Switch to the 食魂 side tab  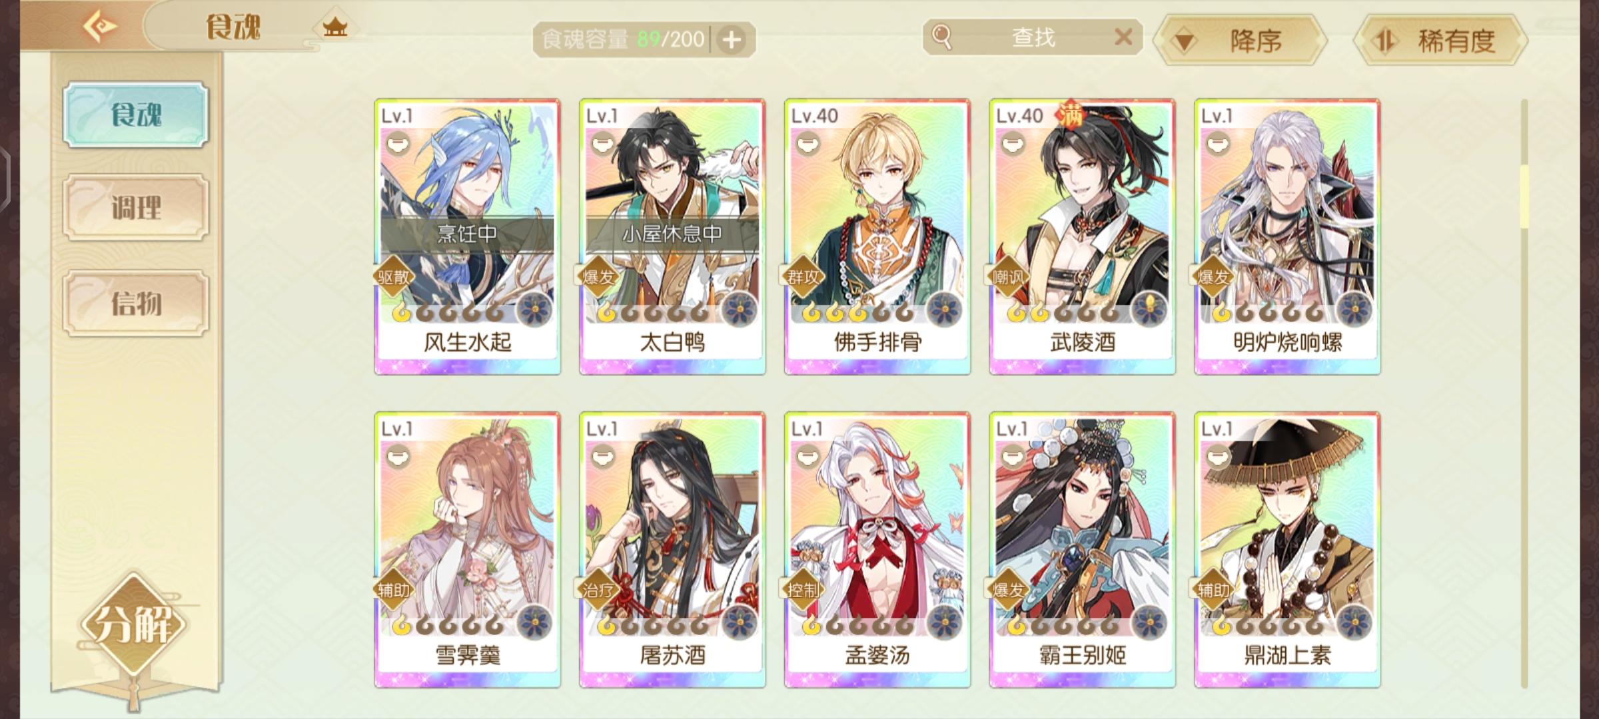136,115
